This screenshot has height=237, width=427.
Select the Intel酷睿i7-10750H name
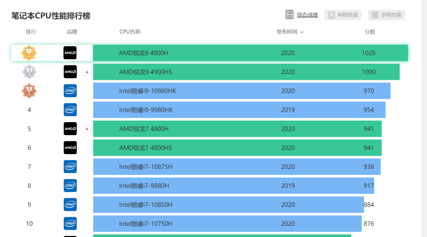[145, 224]
